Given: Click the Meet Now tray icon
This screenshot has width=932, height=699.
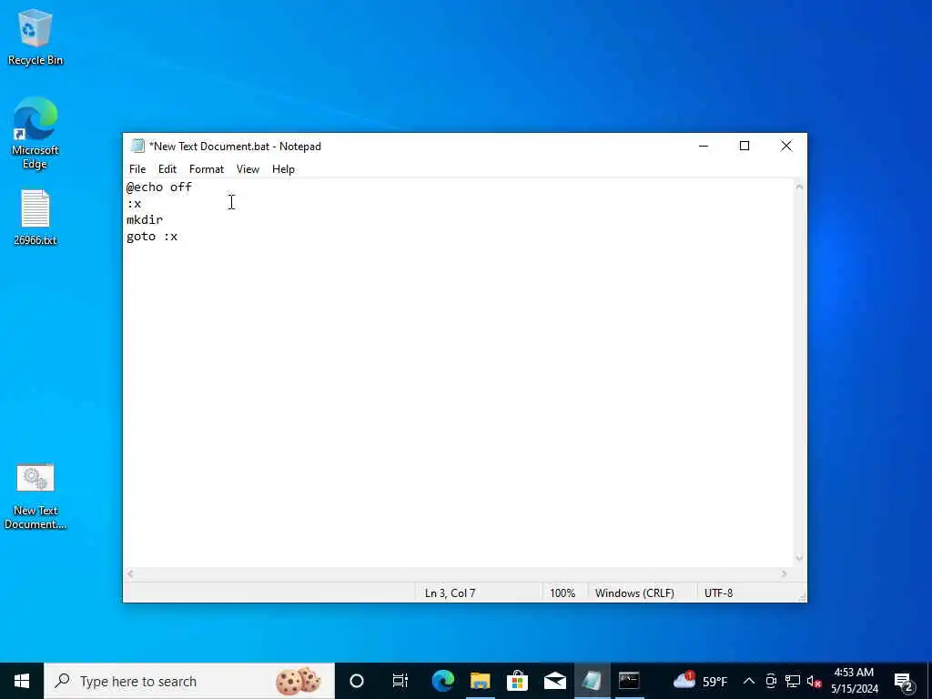Looking at the screenshot, I should click(771, 681).
